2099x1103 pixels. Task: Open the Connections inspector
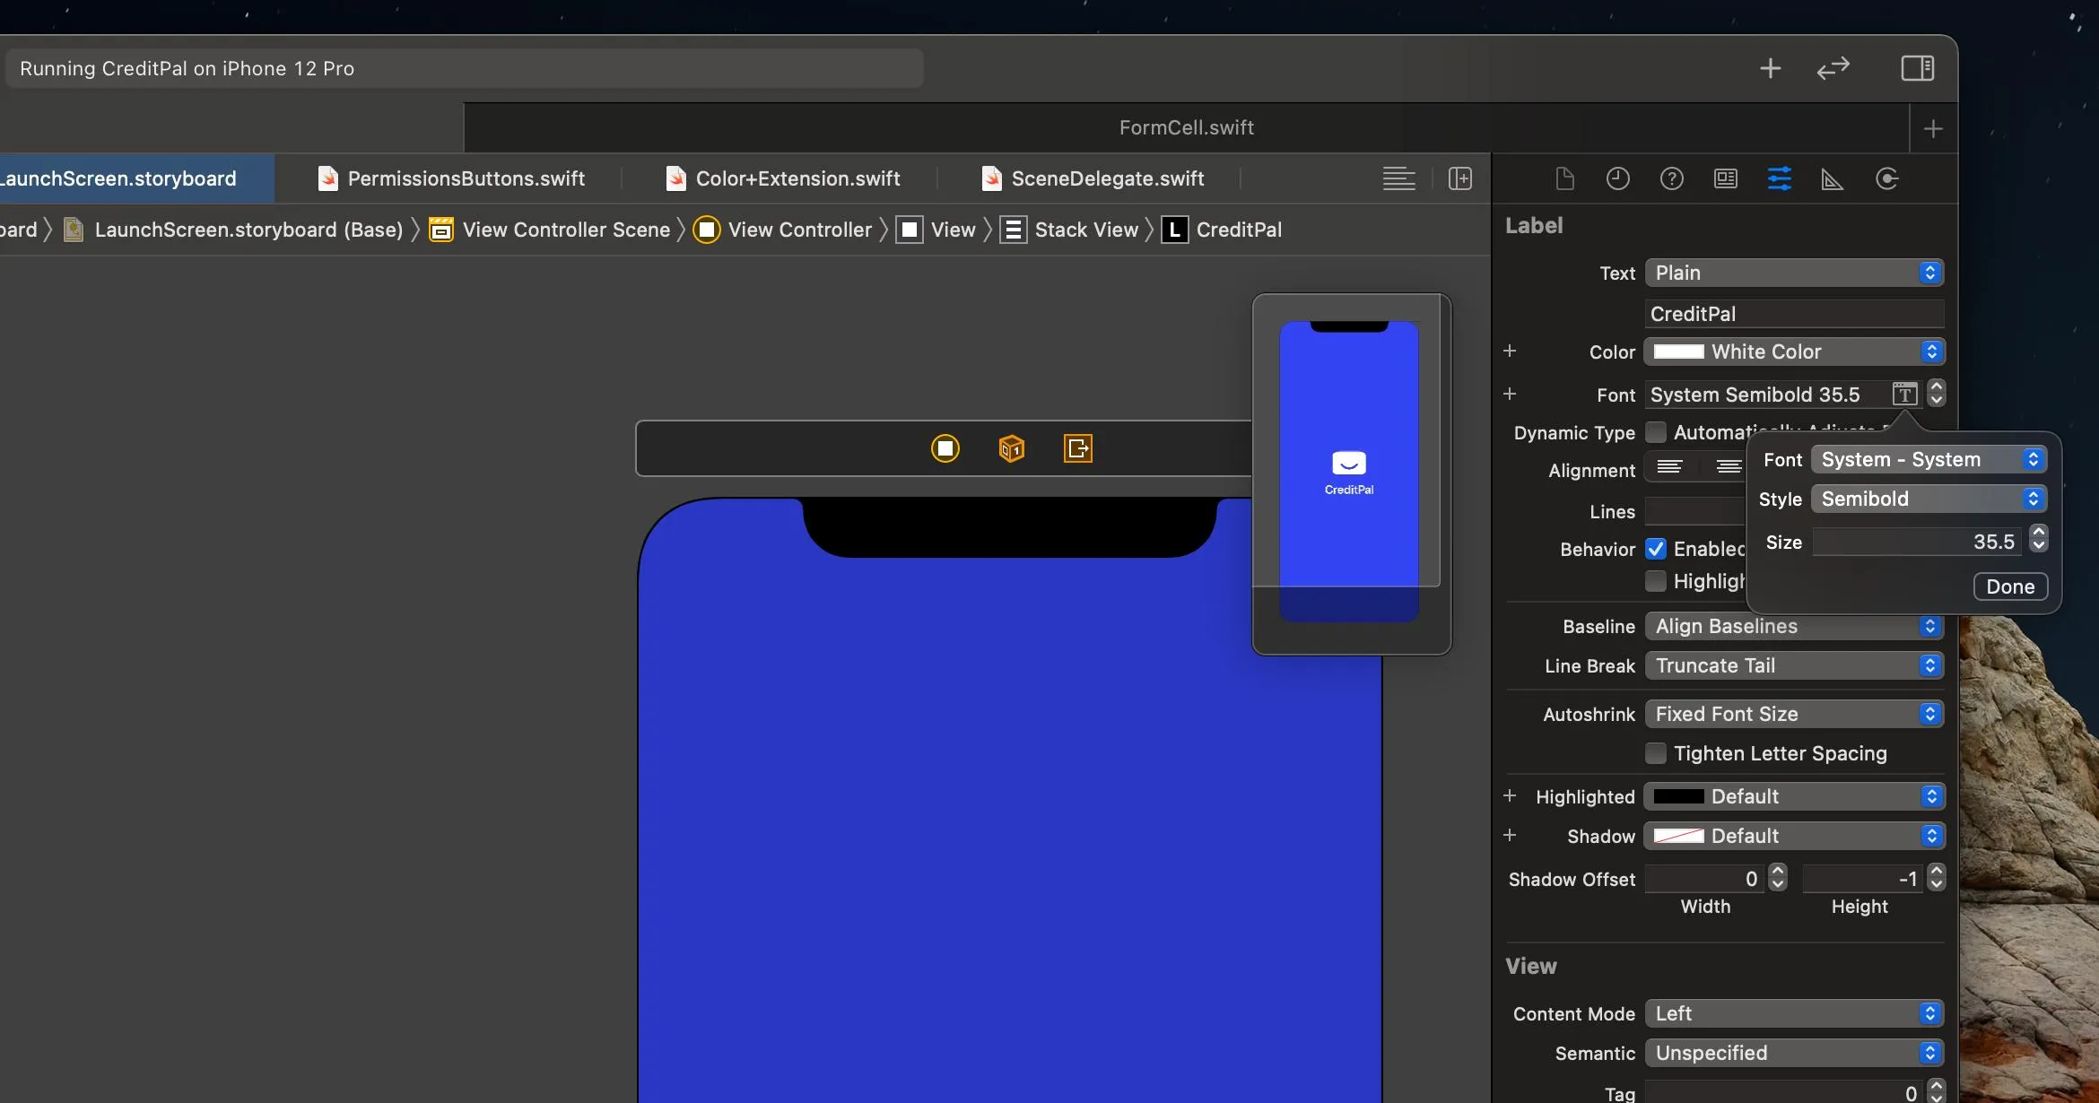coord(1886,178)
